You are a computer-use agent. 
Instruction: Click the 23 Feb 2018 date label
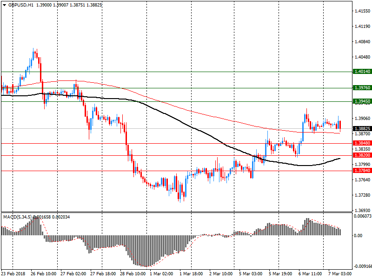tap(13, 273)
